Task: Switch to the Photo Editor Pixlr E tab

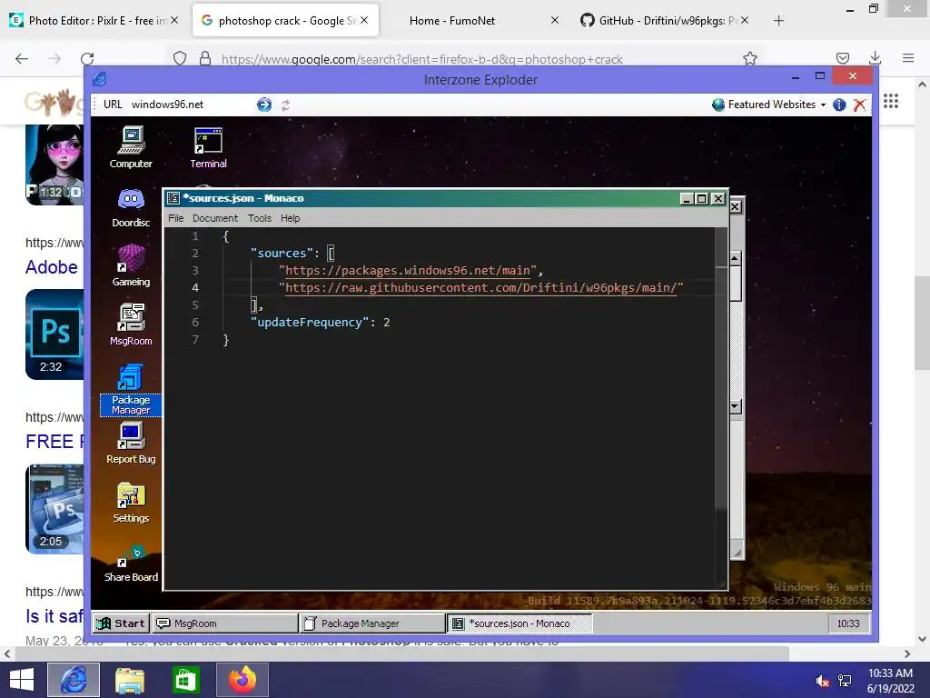Action: tap(95, 20)
